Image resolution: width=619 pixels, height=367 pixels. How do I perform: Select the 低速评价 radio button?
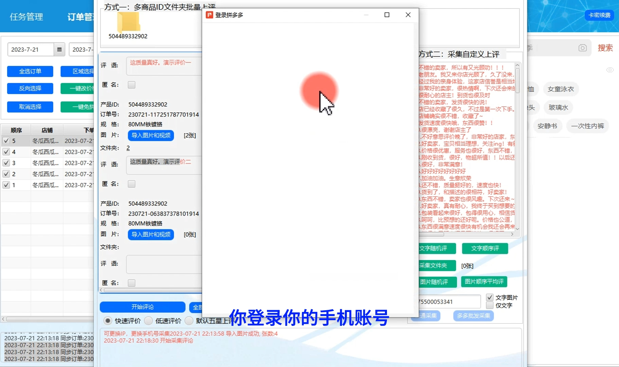coord(148,320)
